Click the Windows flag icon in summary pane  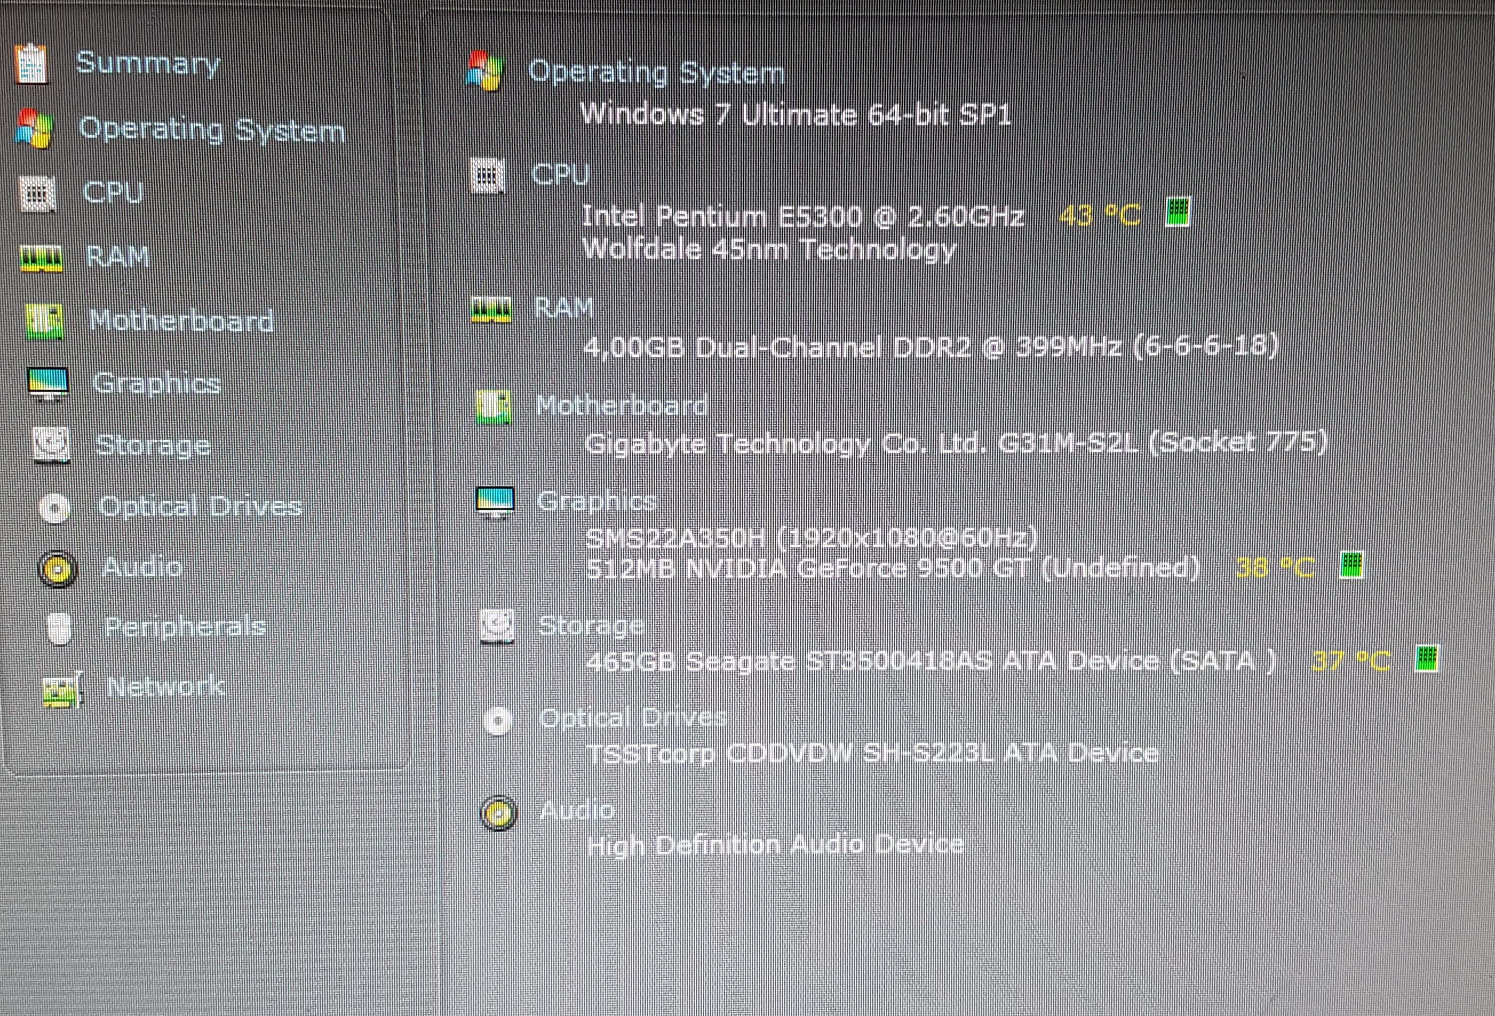pos(486,71)
